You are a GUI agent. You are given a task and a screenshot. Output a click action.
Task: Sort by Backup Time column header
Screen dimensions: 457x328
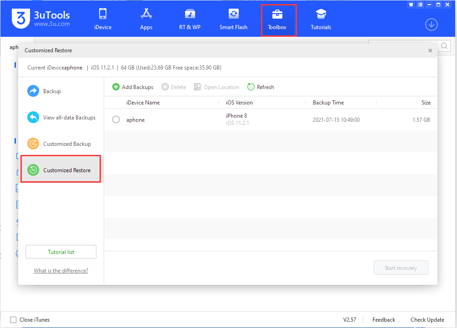[x=328, y=103]
